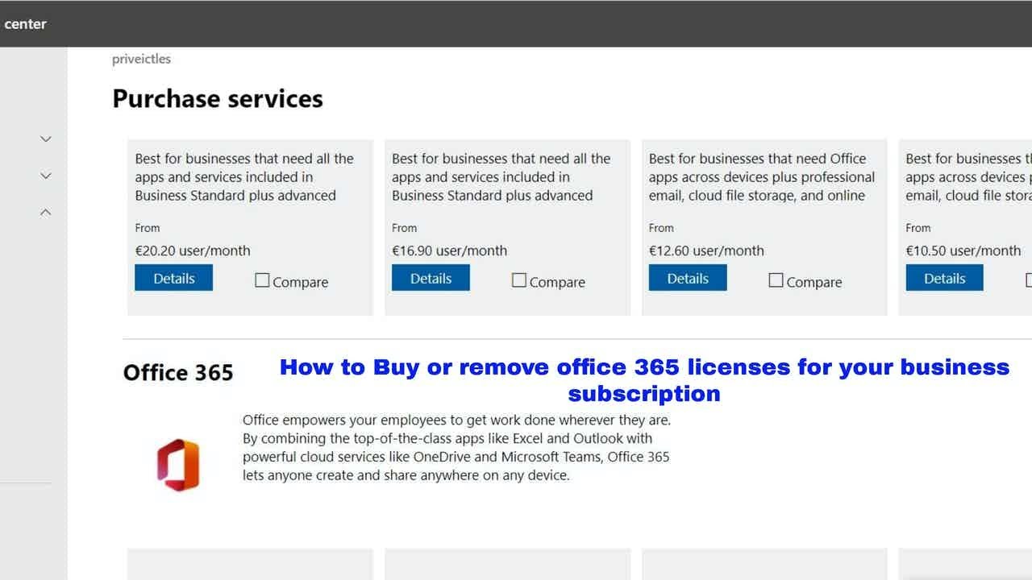Tick Compare on the €20.20 plan
Image resolution: width=1032 pixels, height=580 pixels.
(262, 280)
